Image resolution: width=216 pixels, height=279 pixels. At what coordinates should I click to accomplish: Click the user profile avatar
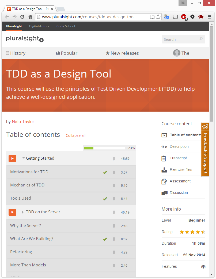tap(177, 53)
